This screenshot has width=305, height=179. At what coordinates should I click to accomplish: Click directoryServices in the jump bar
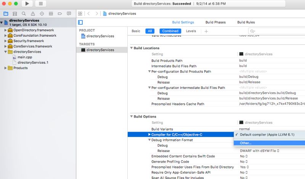click(122, 14)
